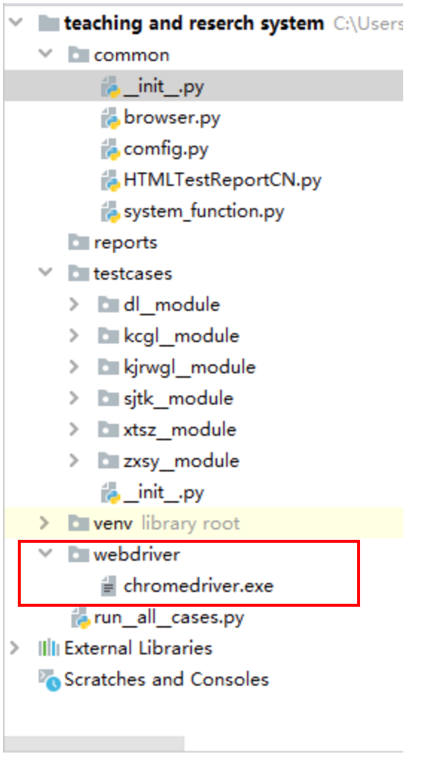Click the dl_module folder icon
This screenshot has height=757, width=424.
(109, 305)
